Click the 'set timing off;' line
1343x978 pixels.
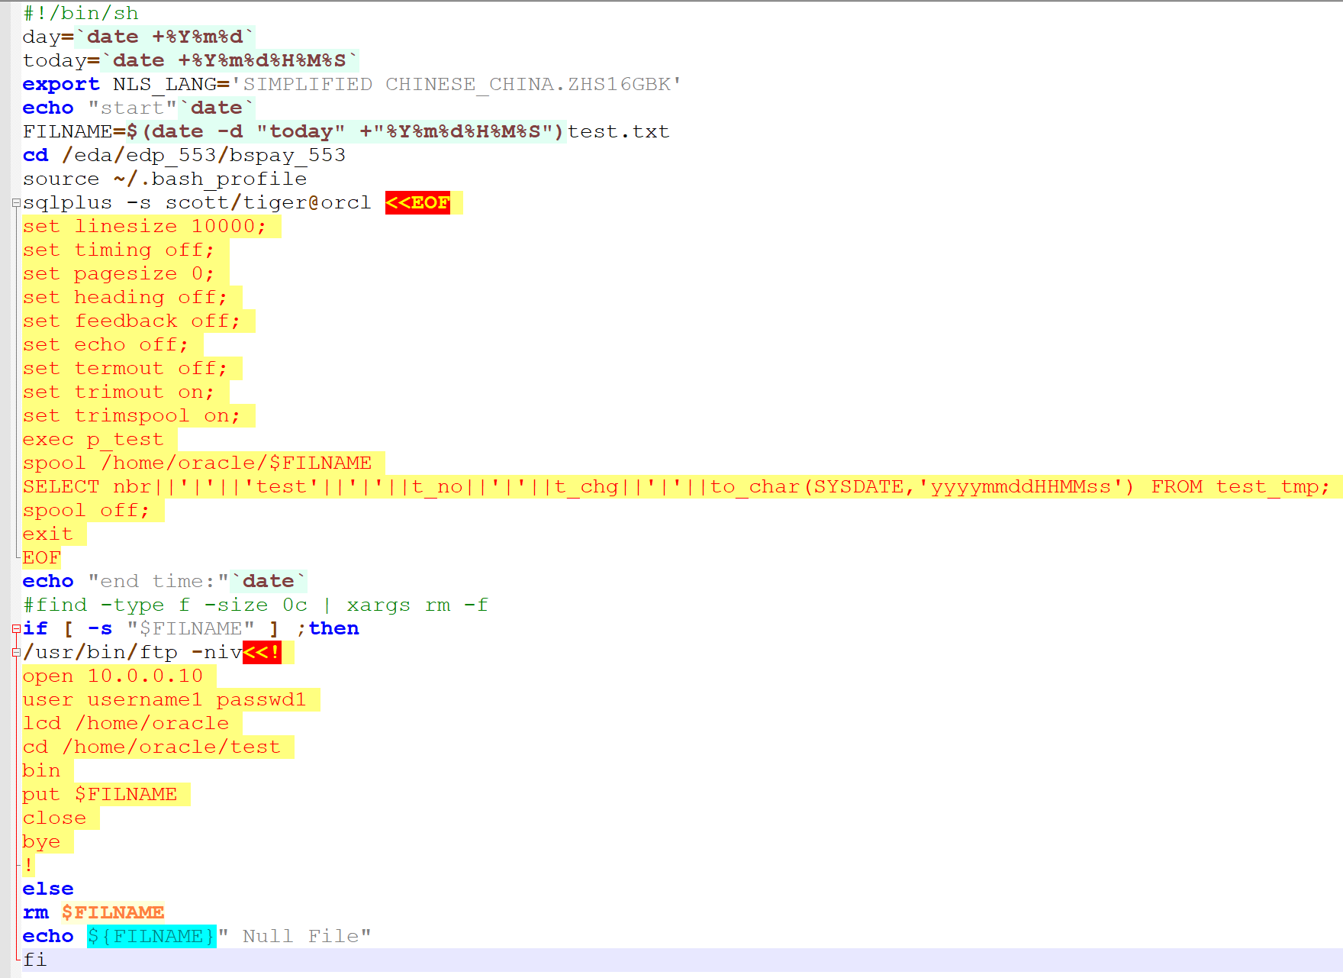118,250
